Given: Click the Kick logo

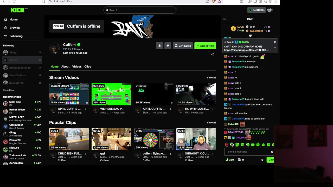Looking at the screenshot, I should click(19, 10).
